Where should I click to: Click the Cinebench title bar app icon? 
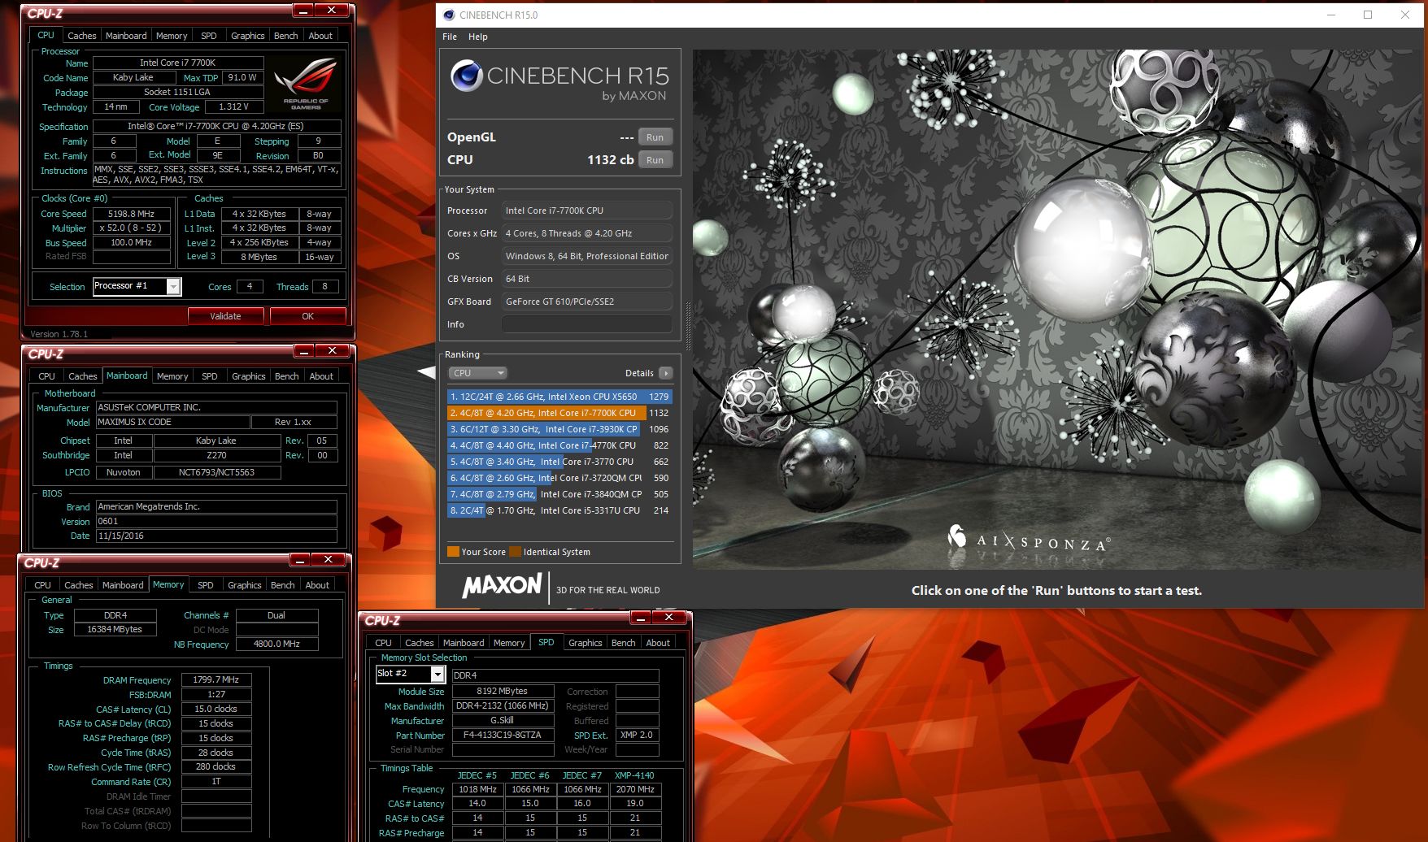pos(449,15)
